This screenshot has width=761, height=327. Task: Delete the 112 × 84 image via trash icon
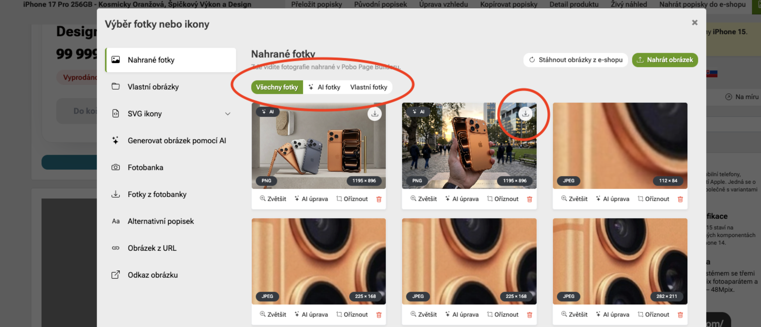point(680,199)
